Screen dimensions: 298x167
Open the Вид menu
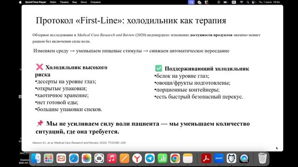click(74, 2)
